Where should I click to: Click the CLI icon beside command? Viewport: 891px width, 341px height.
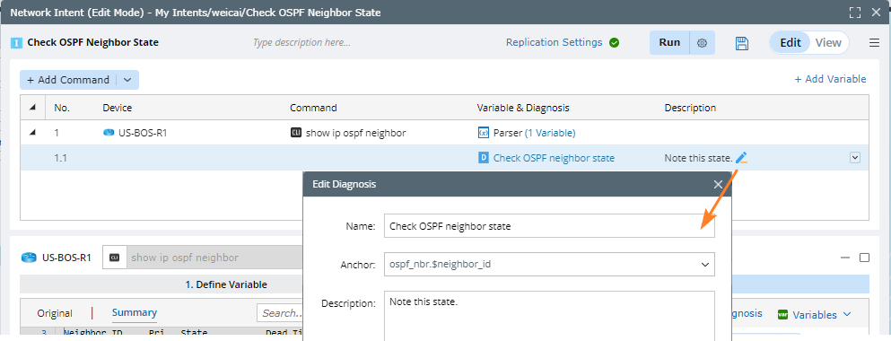point(295,133)
